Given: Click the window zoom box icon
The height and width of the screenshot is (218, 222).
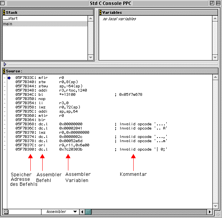Looking at the screenshot, I should point(212,3).
